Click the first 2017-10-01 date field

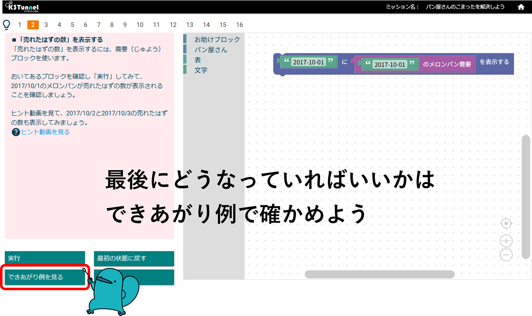(x=308, y=62)
